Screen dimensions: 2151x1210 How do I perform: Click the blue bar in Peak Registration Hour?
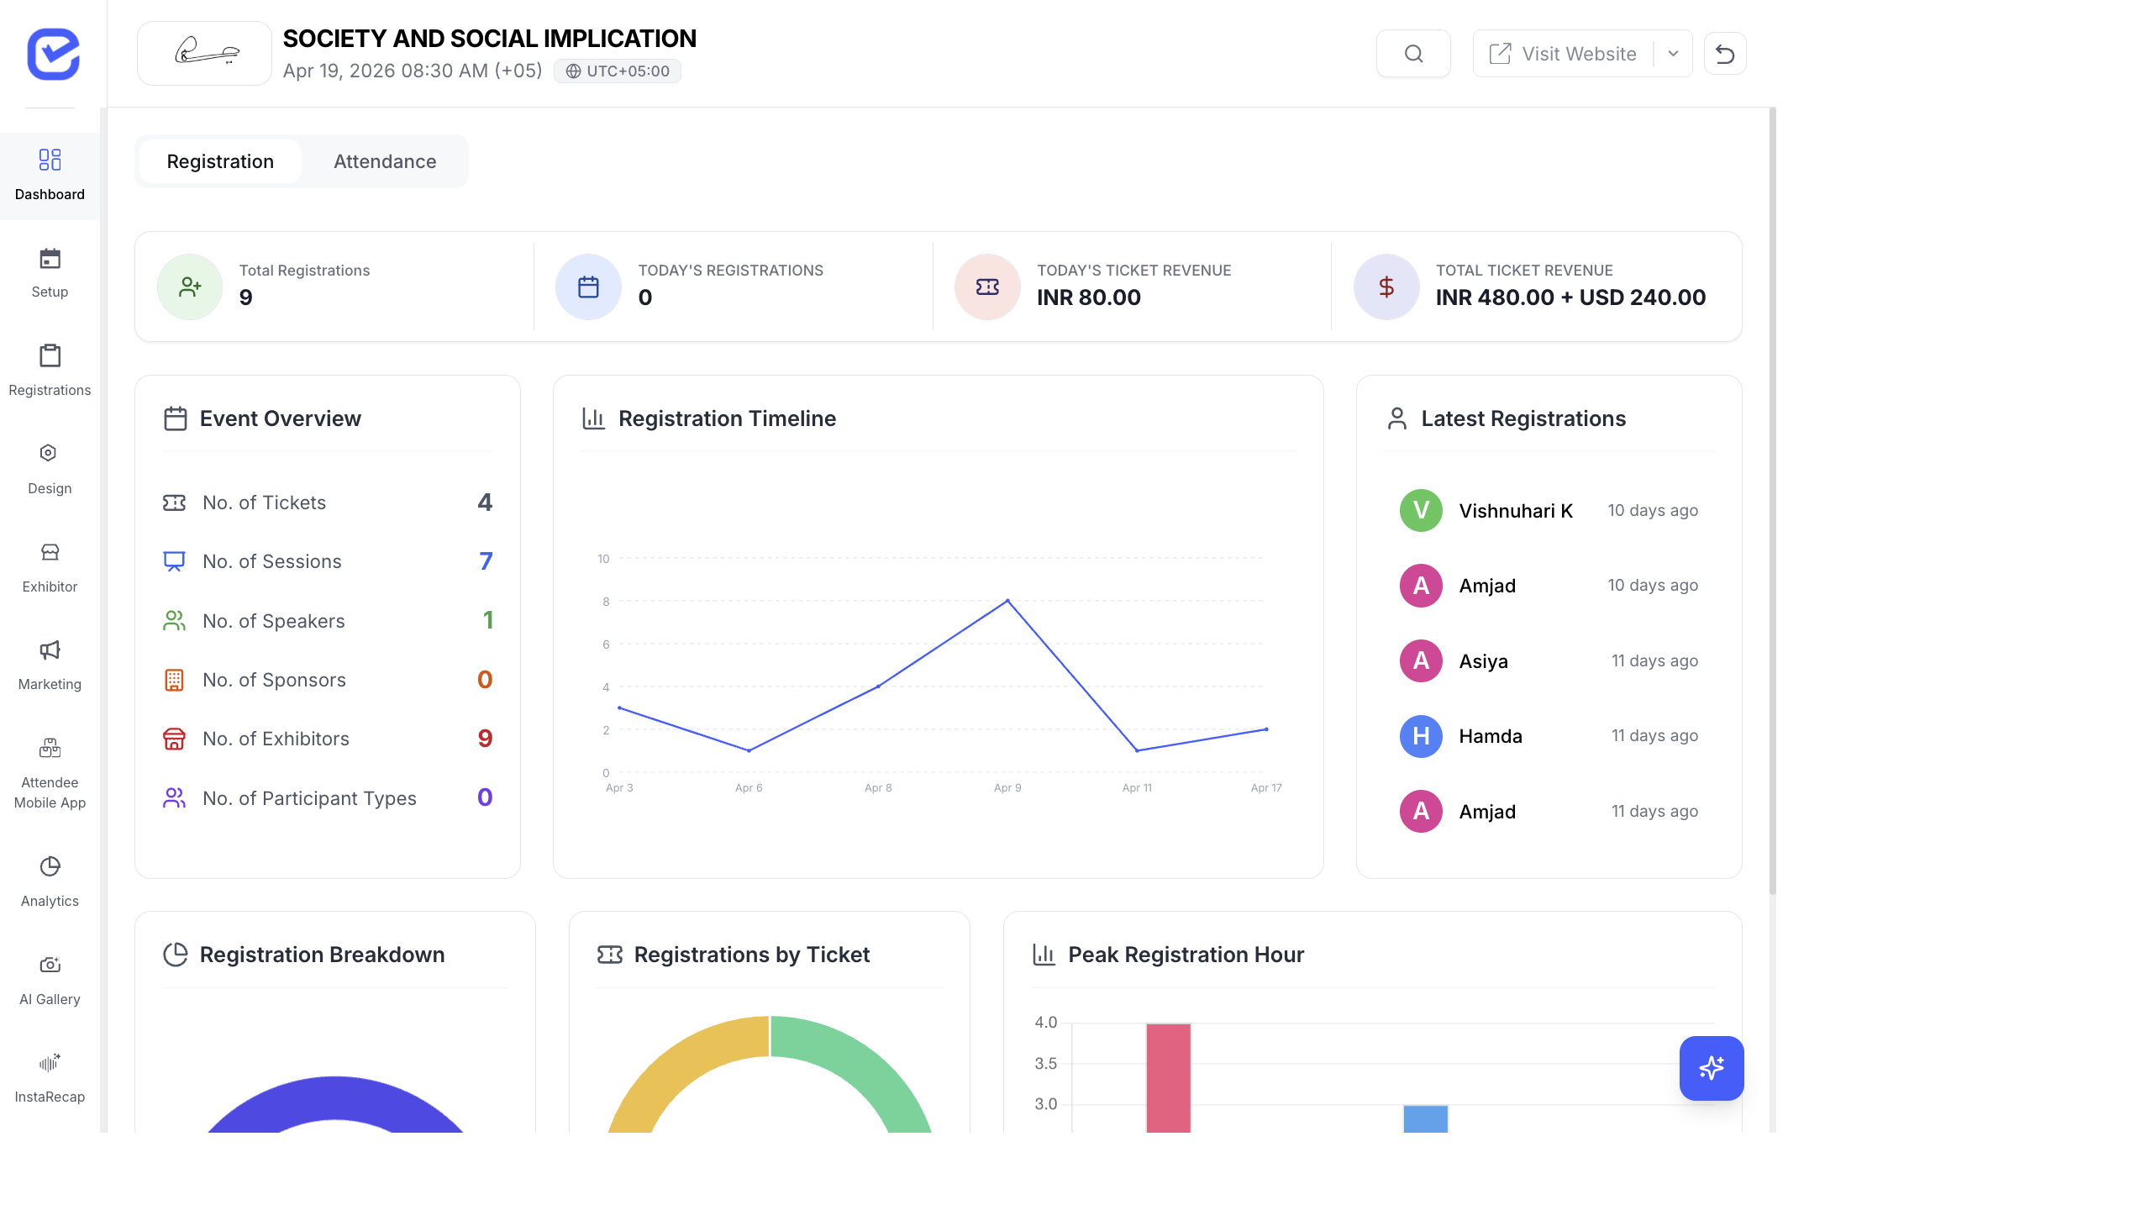click(x=1426, y=1119)
